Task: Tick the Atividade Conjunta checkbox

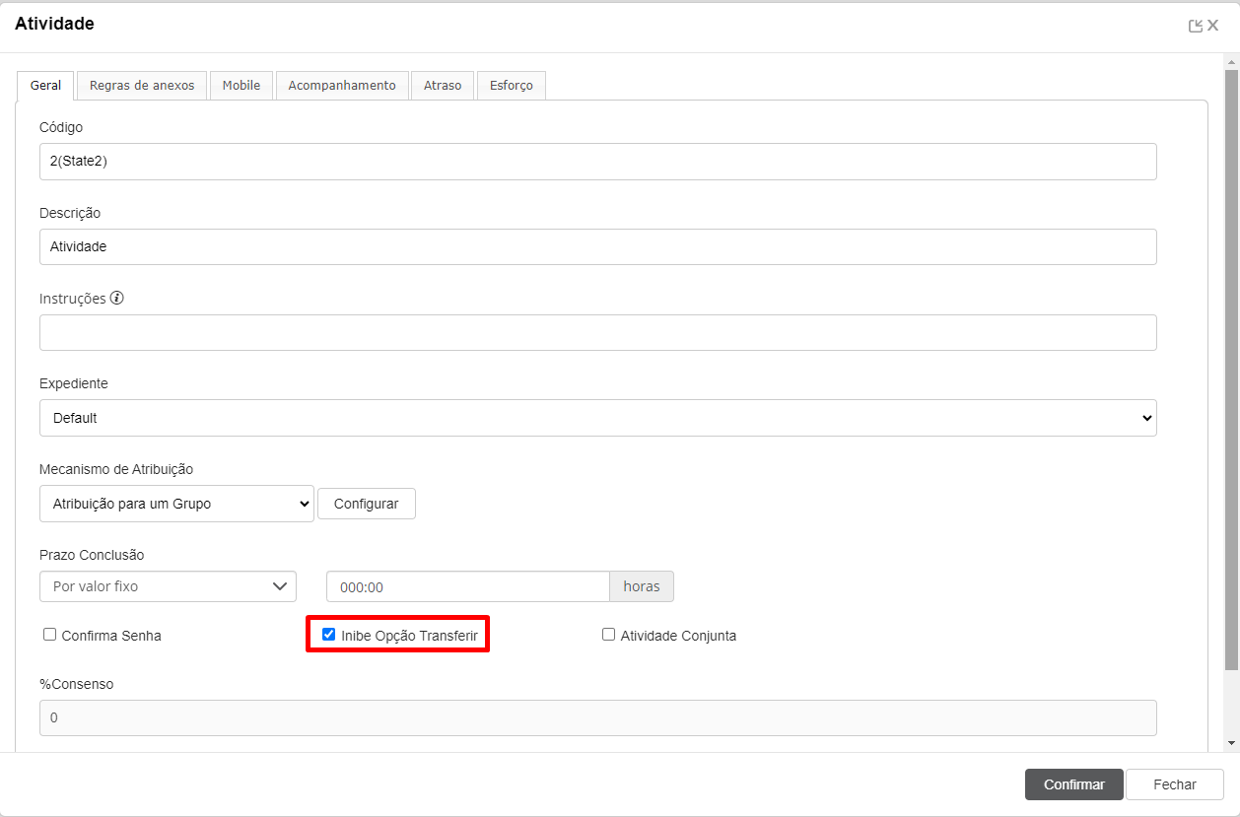Action: point(609,635)
